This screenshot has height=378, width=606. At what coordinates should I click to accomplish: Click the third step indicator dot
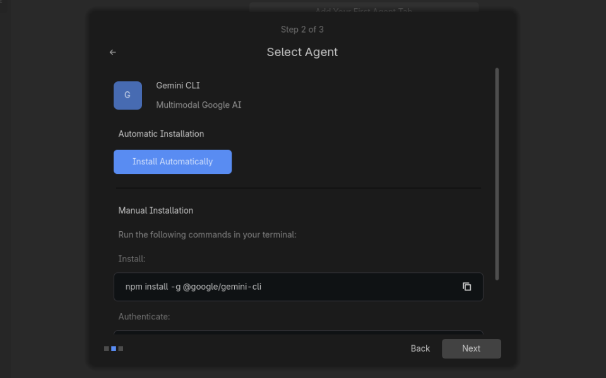pos(121,348)
